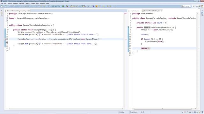The height and width of the screenshot is (114, 204).
Task: Open the File menu
Action: (2, 3)
